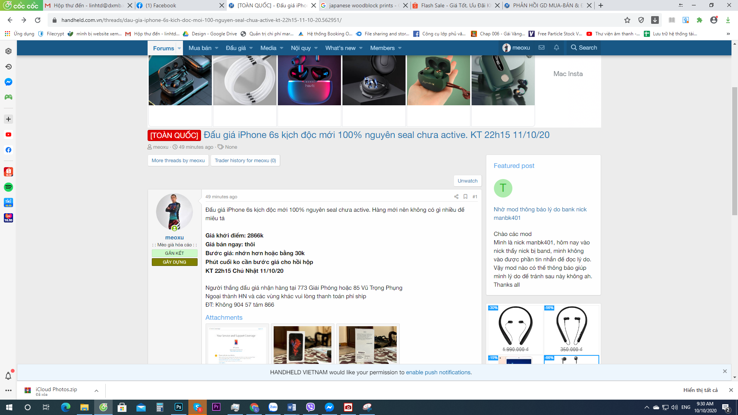Screen dimensions: 738x415
Task: Click the forum inbox envelope icon
Action: pos(542,48)
